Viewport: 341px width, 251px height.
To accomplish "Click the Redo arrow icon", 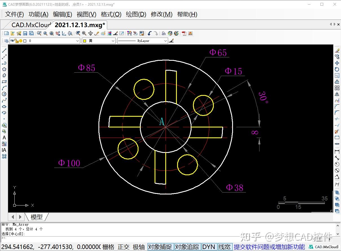I will [x=156, y=33].
